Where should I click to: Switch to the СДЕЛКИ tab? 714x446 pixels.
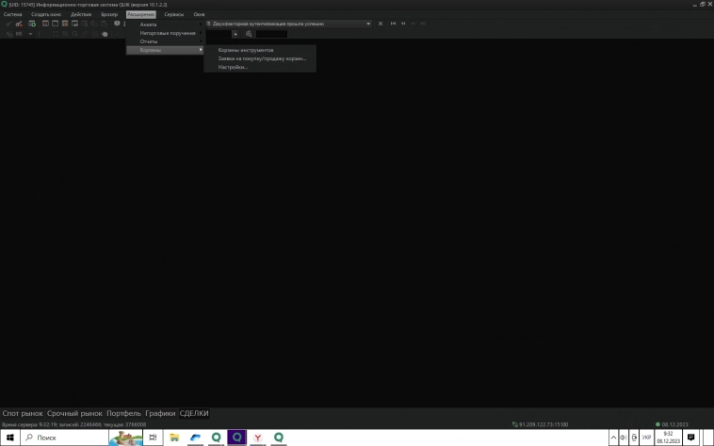(x=194, y=413)
